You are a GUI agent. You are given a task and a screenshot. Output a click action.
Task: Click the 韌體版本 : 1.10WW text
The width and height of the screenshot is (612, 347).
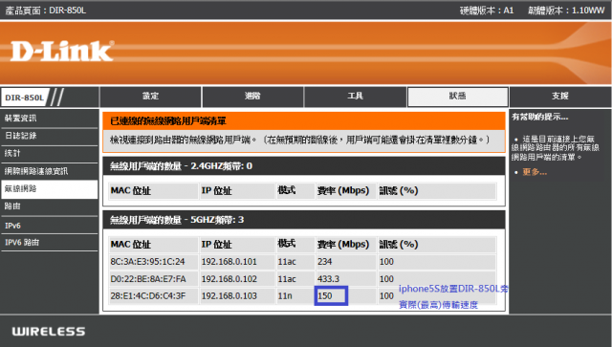point(566,11)
